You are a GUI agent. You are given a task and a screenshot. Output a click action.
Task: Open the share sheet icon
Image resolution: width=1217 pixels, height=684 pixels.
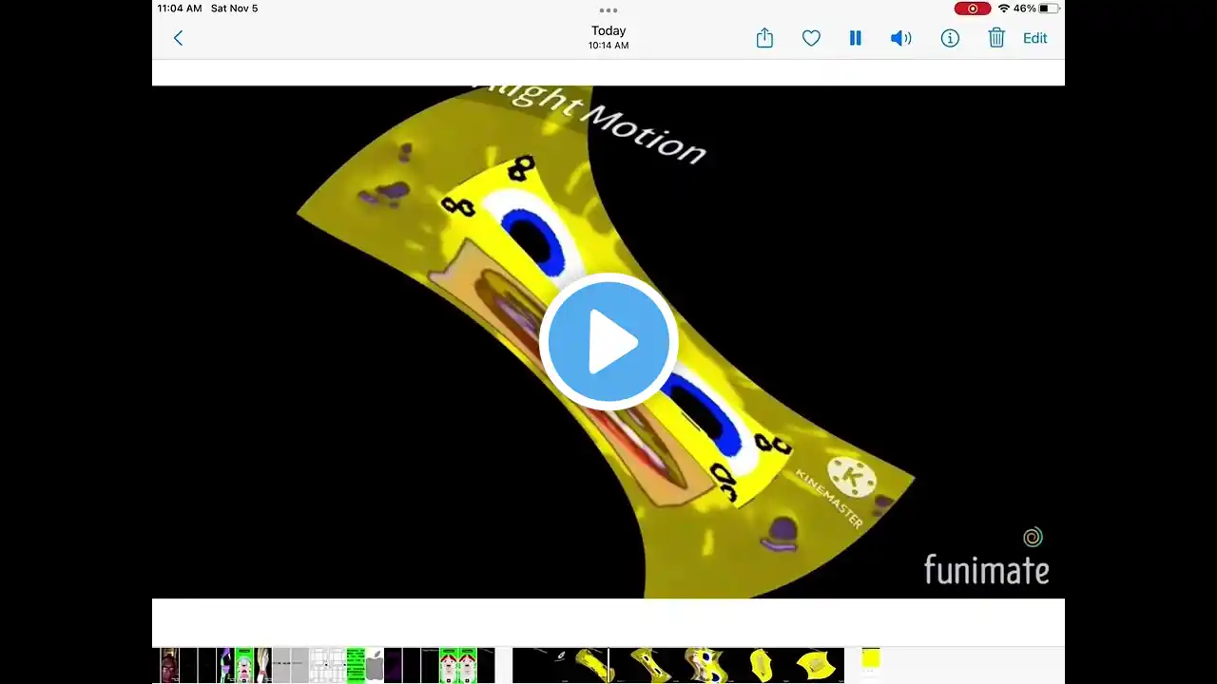coord(764,38)
